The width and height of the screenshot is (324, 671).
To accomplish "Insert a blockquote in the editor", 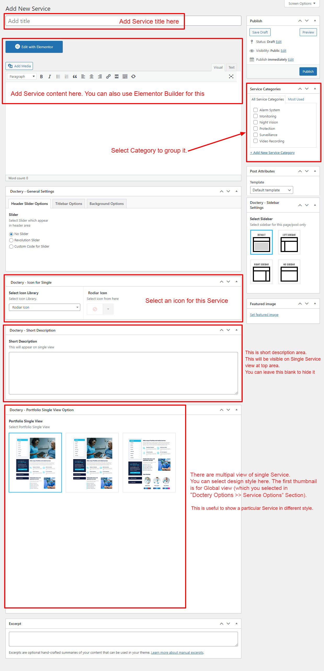I will pos(75,76).
